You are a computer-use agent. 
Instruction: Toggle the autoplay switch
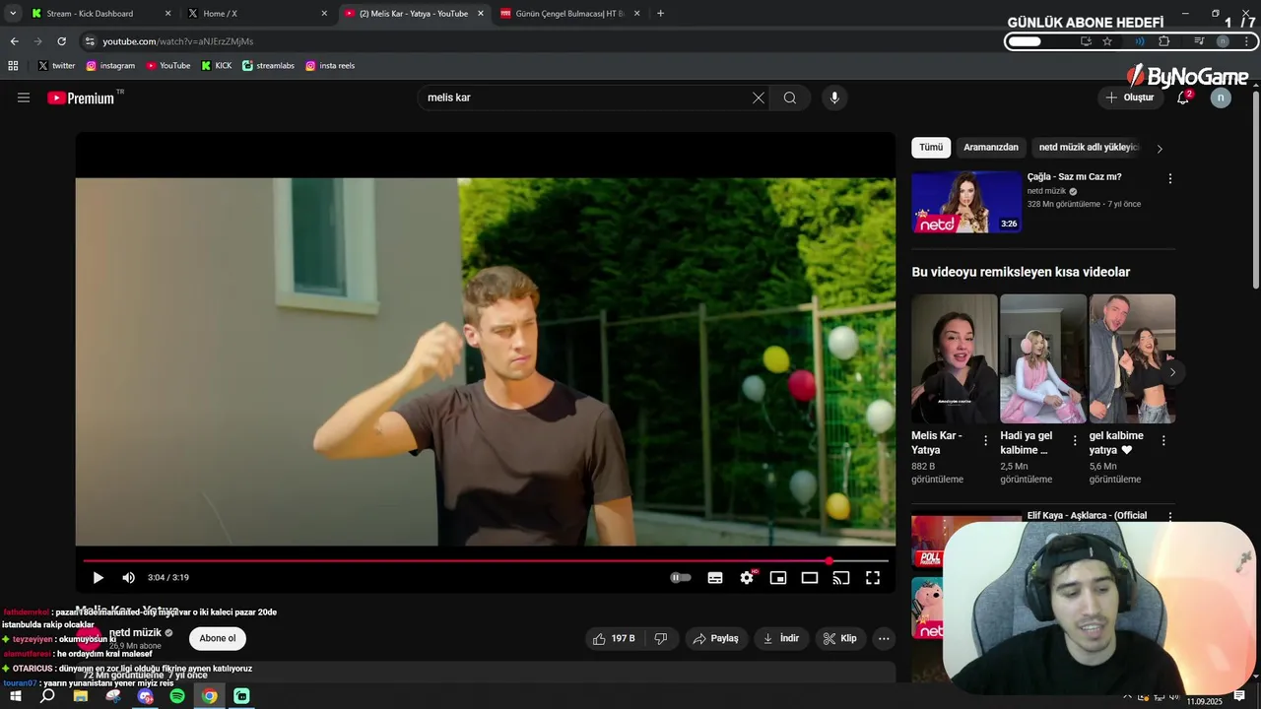tap(681, 578)
